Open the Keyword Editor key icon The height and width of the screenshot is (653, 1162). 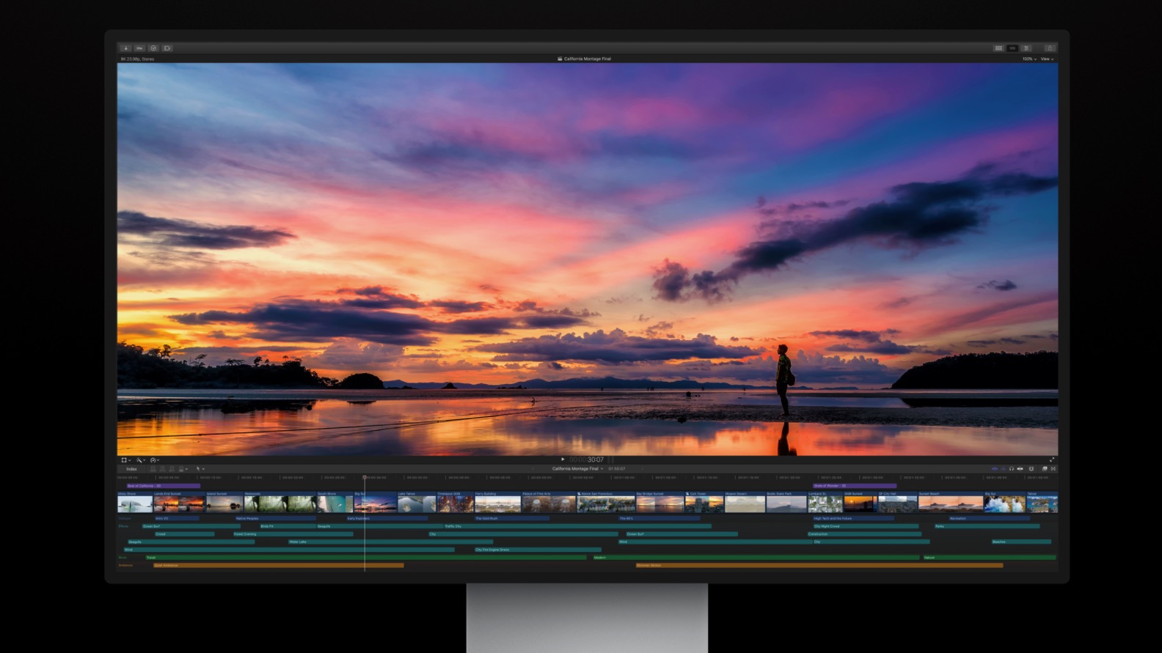139,48
